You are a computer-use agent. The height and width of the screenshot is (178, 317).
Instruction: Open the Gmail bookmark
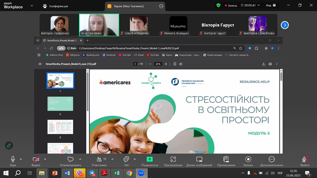[139, 55]
